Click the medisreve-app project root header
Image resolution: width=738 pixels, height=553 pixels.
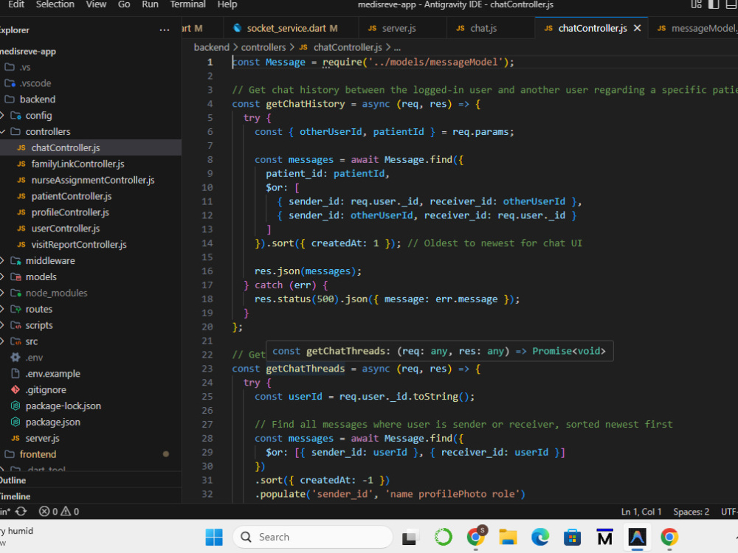(x=90, y=52)
